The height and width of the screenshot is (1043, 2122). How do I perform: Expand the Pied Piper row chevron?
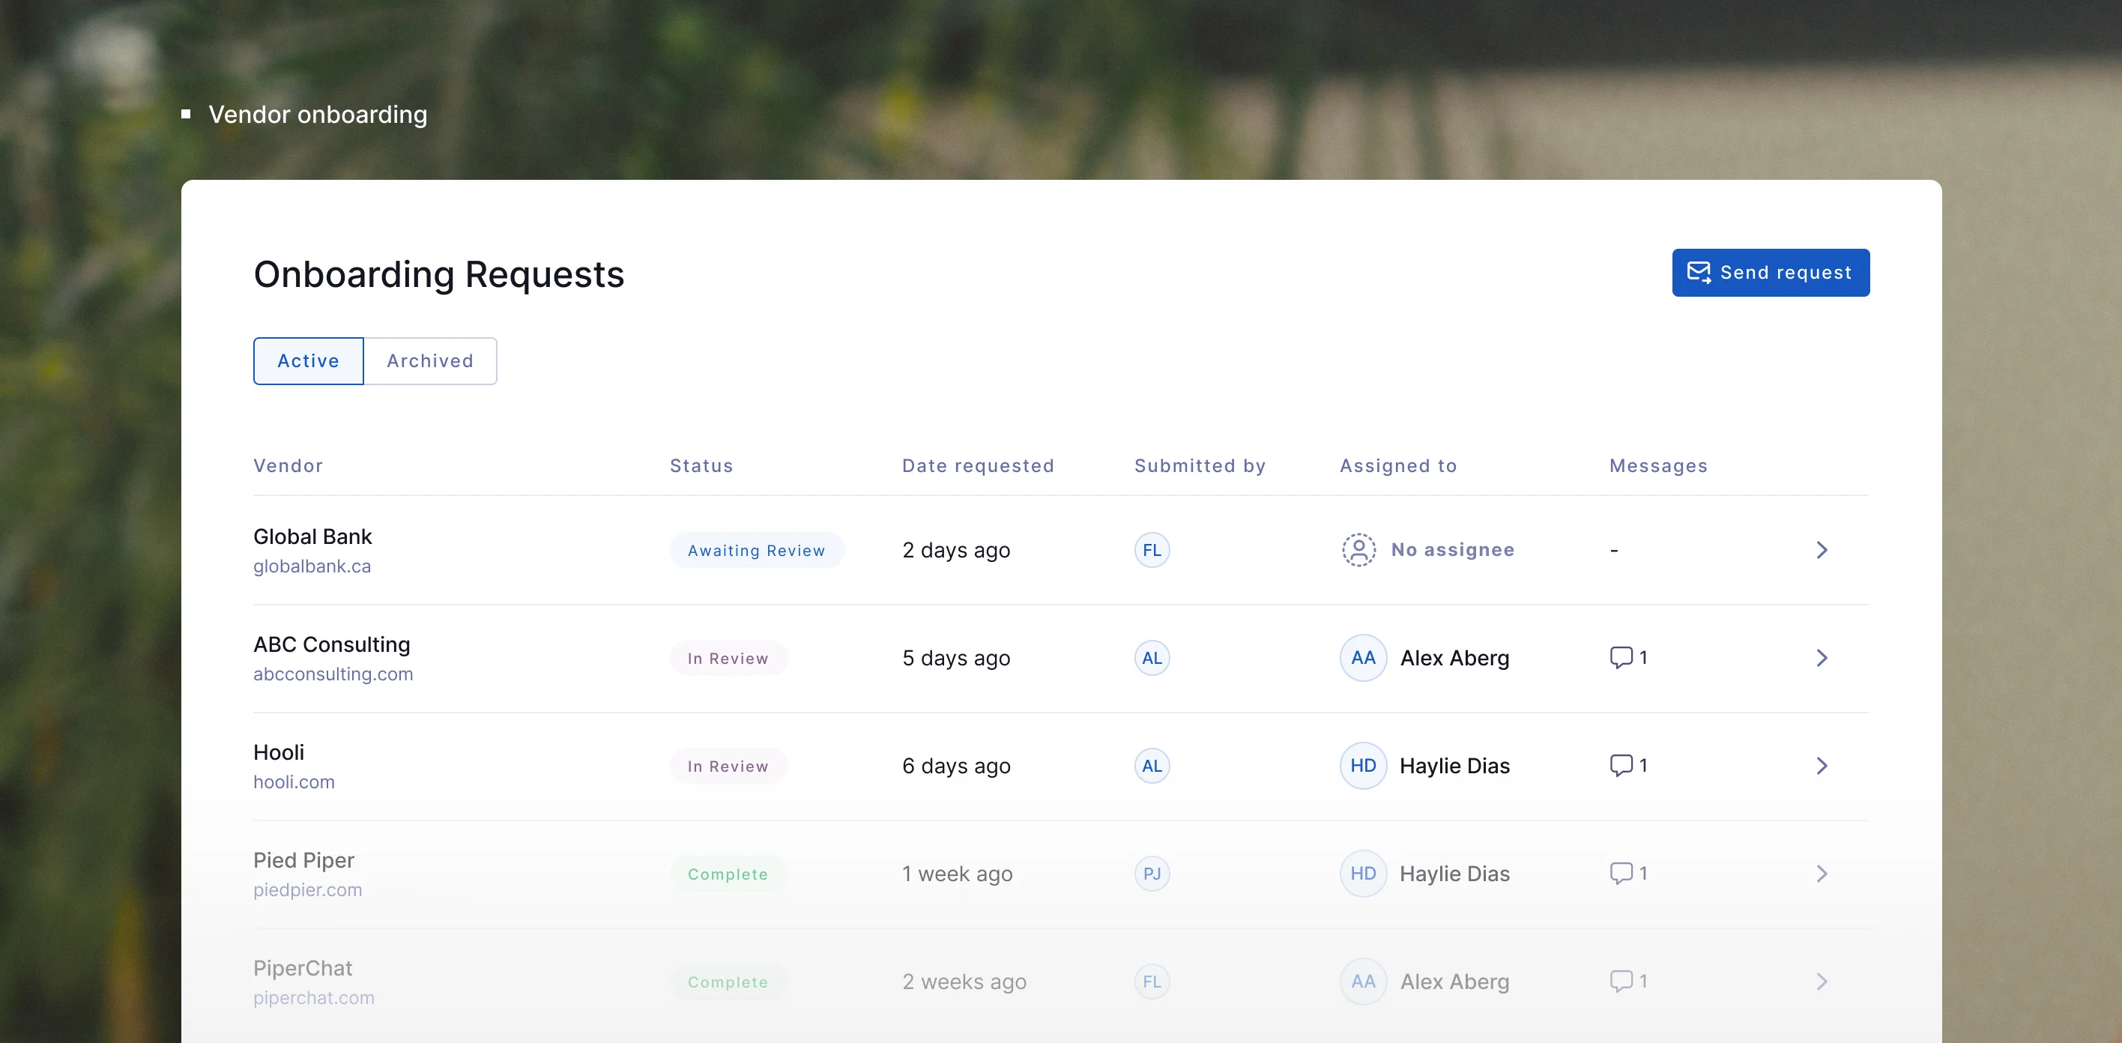[x=1822, y=873]
